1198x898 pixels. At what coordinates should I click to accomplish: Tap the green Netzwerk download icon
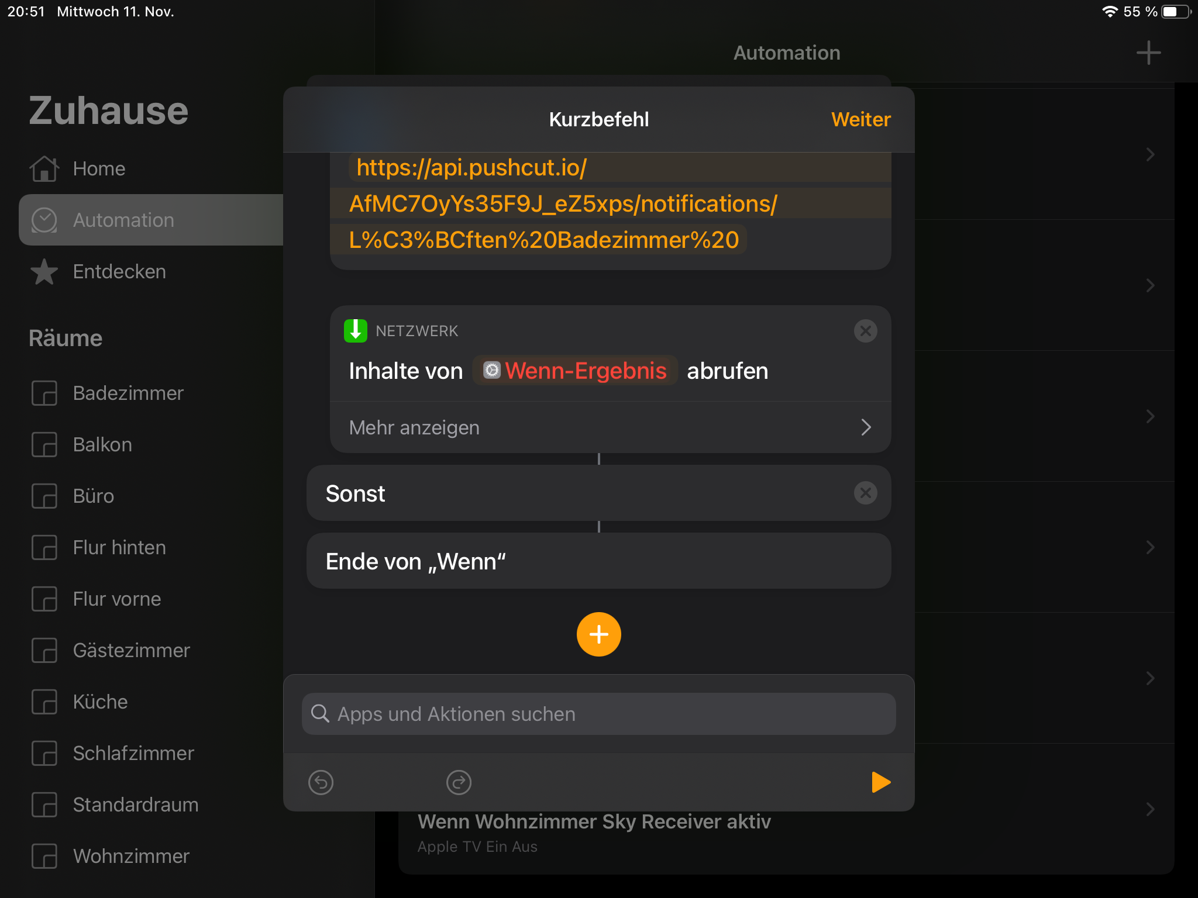tap(356, 331)
